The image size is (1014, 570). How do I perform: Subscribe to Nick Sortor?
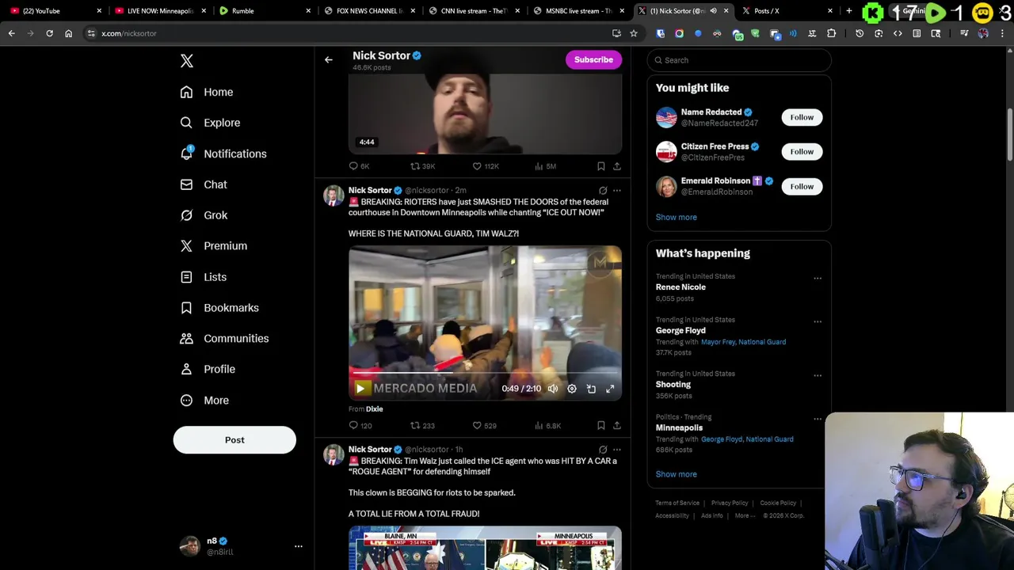coord(593,60)
